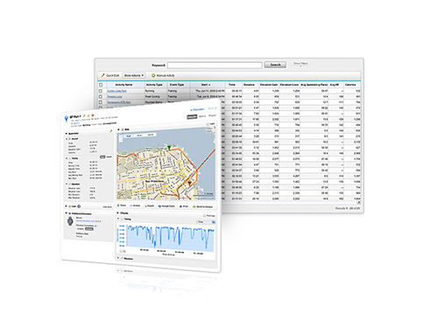This screenshot has width=438, height=328.
Task: Click the Quick Edit pencil icon
Action: 102,75
